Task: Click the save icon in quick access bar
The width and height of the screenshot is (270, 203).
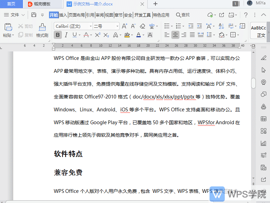Action: pos(34,15)
